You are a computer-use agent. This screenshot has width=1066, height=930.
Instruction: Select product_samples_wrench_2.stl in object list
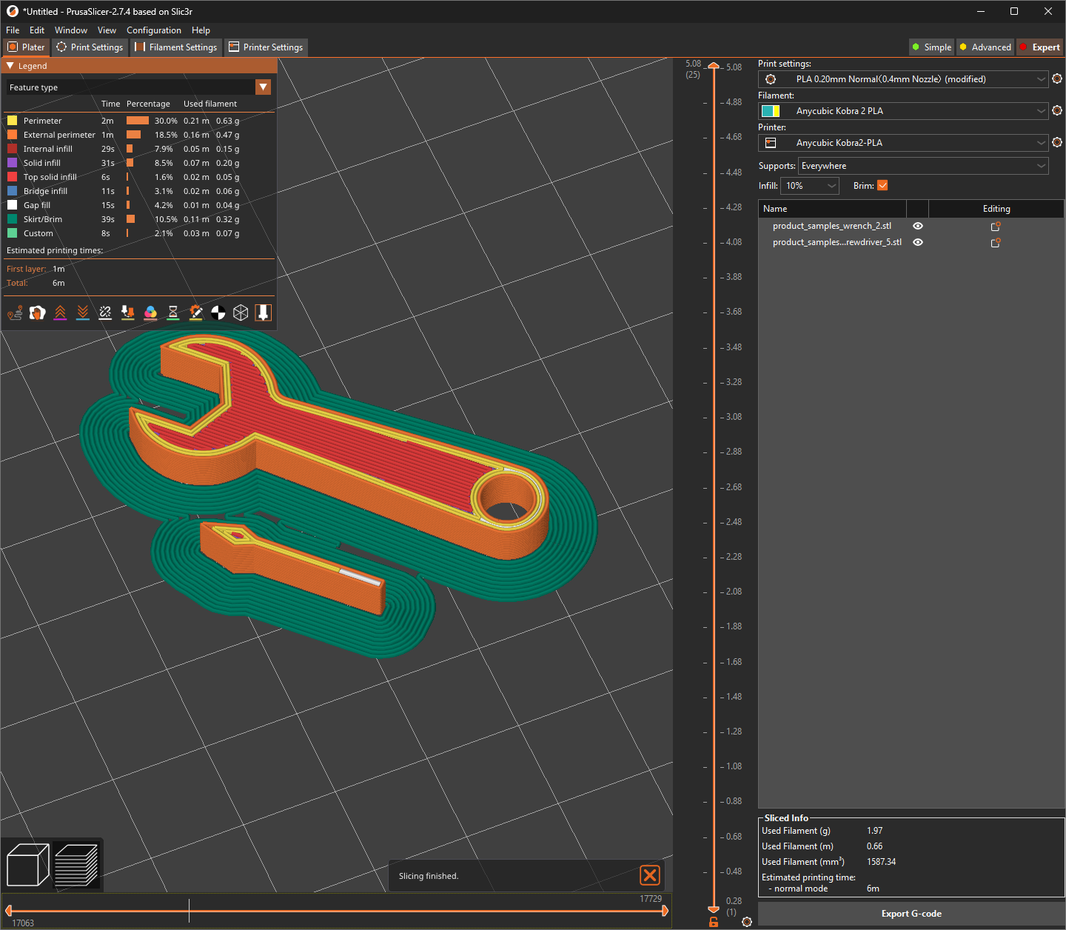pyautogui.click(x=832, y=226)
